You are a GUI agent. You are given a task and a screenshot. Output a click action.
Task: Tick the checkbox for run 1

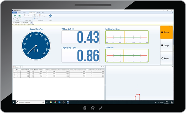tap(14, 72)
